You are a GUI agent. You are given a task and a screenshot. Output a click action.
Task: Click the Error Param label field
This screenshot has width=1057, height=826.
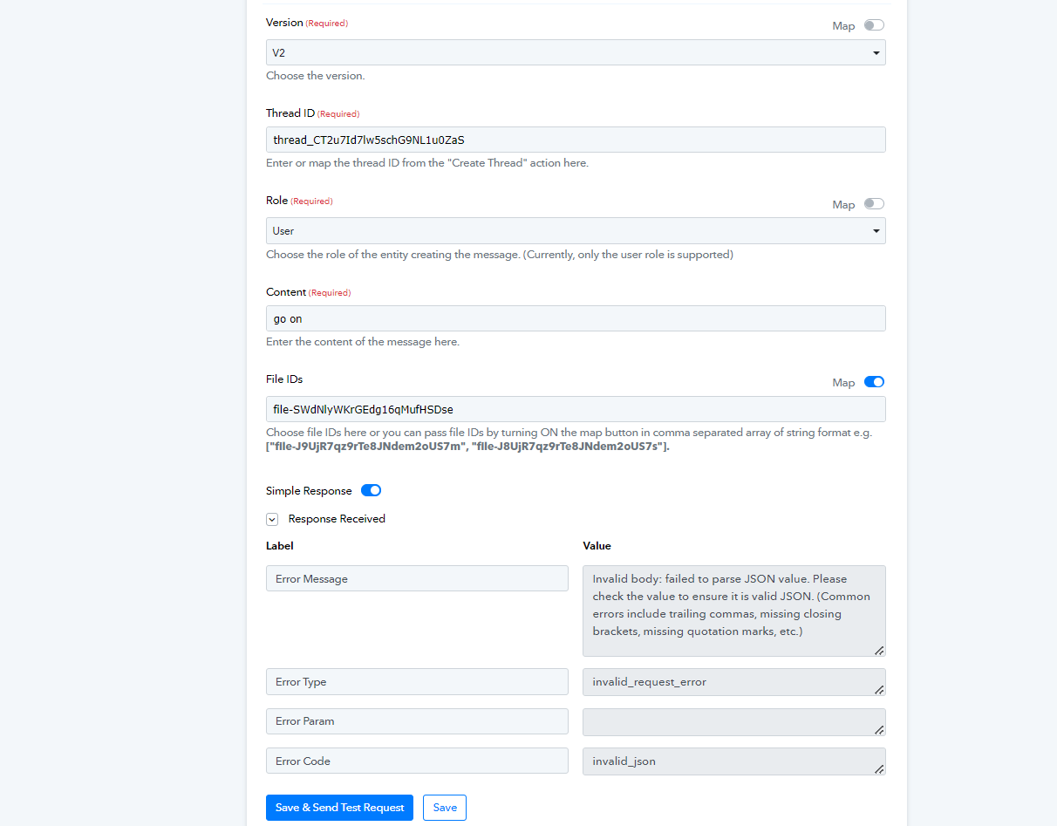[x=417, y=721]
